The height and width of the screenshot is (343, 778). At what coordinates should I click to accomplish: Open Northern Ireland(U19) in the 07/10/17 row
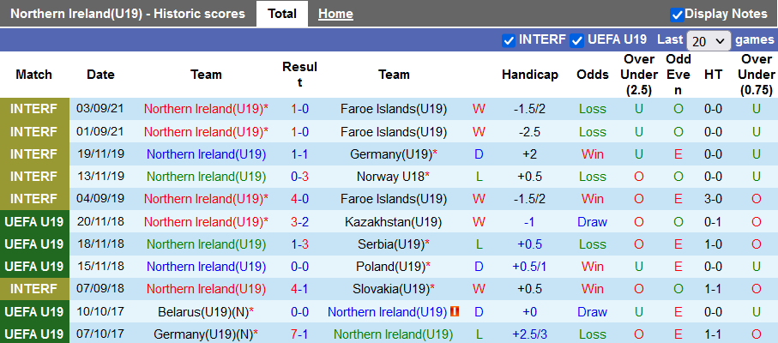pos(392,334)
